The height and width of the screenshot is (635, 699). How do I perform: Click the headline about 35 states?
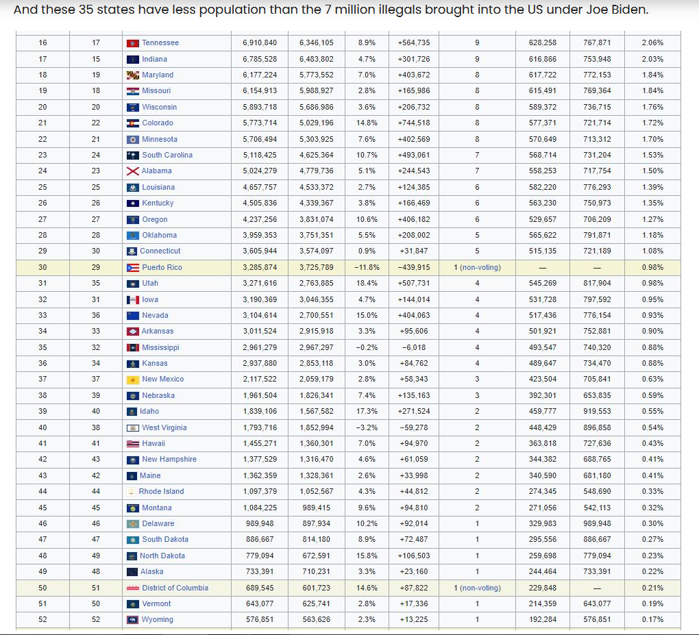point(331,10)
